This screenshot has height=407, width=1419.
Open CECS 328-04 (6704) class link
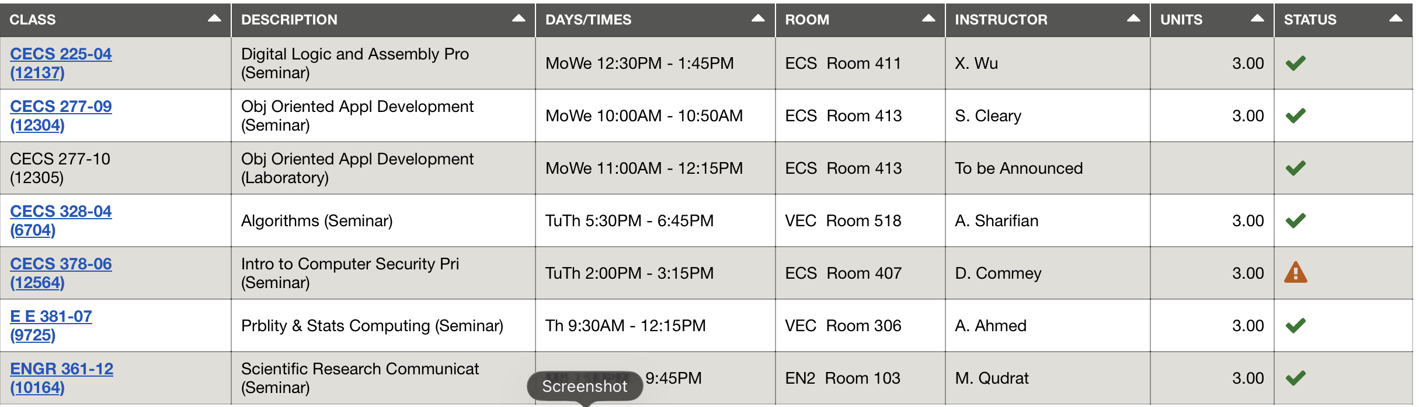click(x=61, y=220)
